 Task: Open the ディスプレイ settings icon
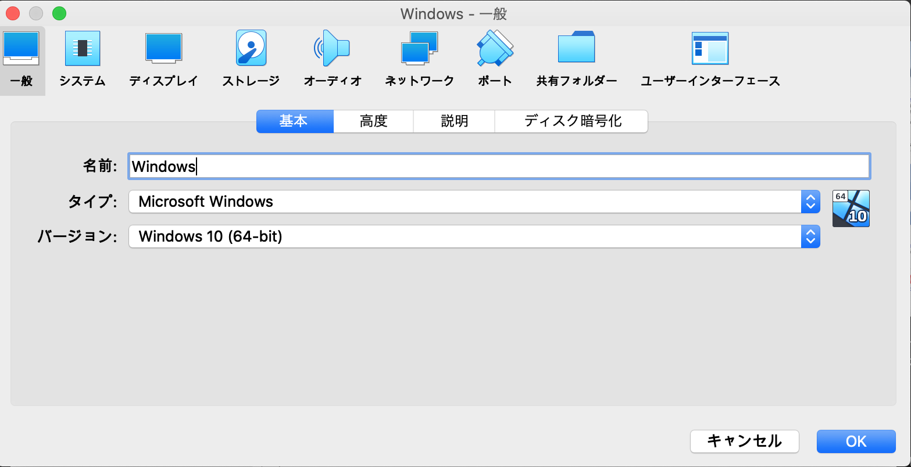click(x=163, y=58)
